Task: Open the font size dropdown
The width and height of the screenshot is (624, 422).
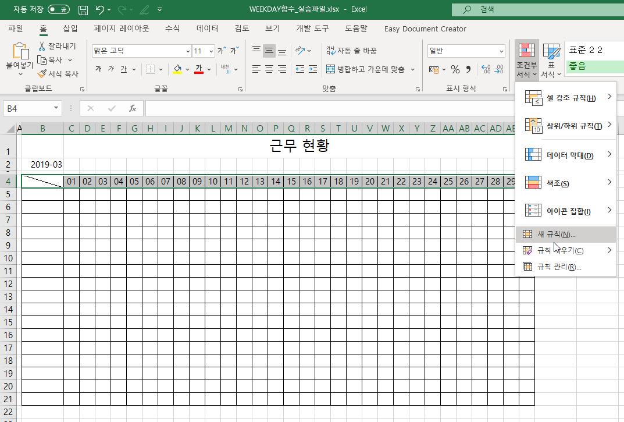Action: pyautogui.click(x=211, y=51)
